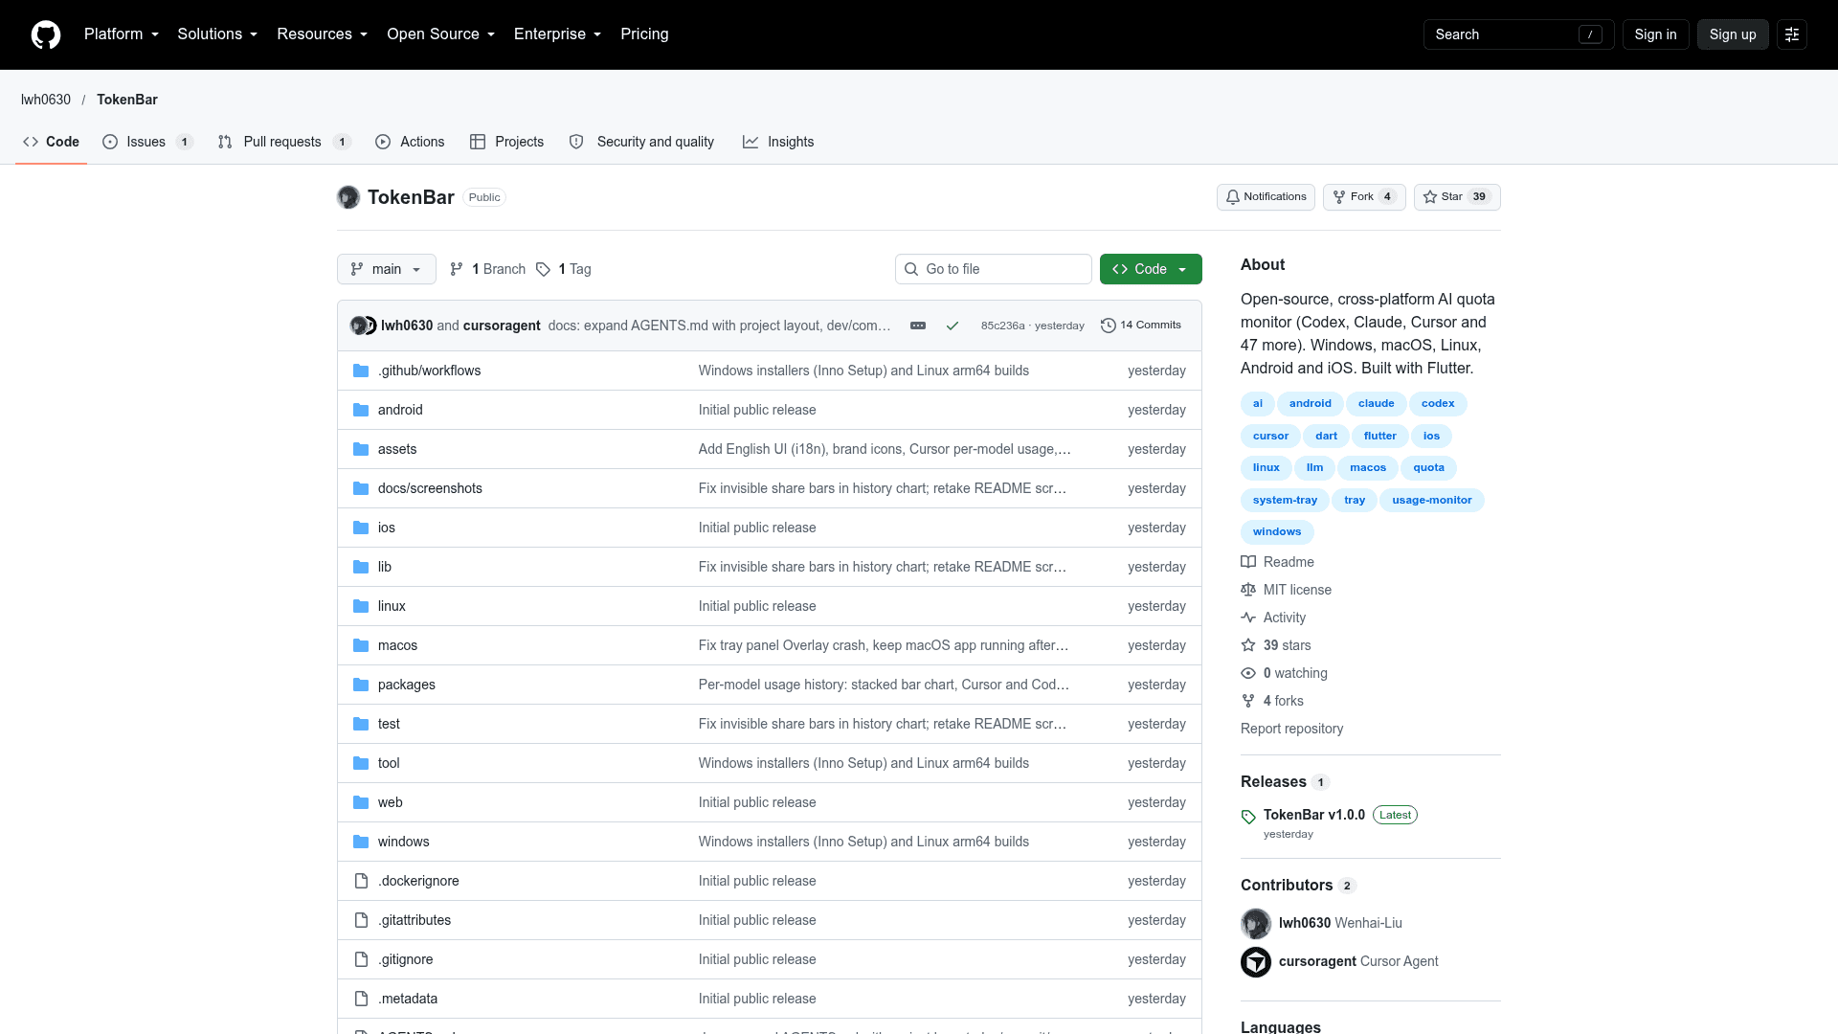Click the green check status icon on latest commit
The image size is (1838, 1034).
(x=953, y=326)
